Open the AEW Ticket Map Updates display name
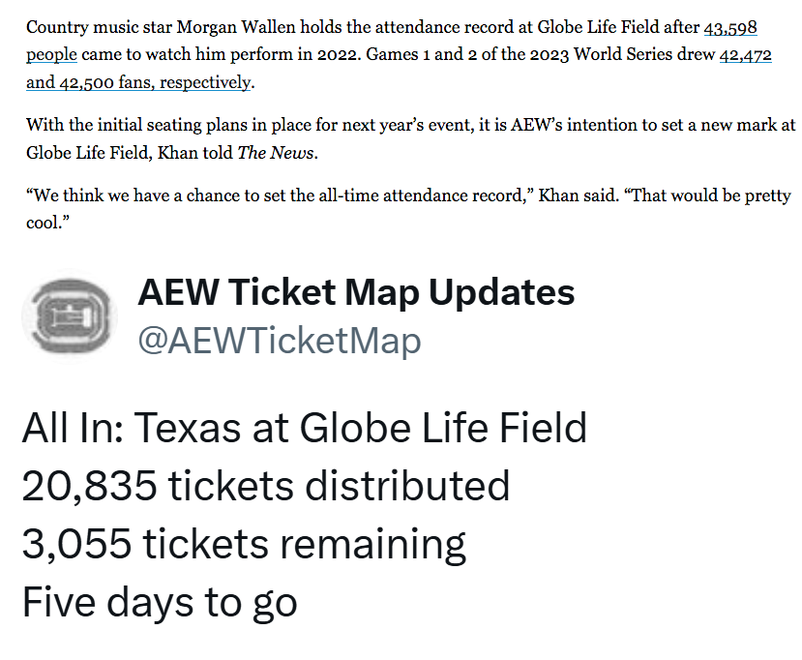This screenshot has height=660, width=802. [357, 292]
